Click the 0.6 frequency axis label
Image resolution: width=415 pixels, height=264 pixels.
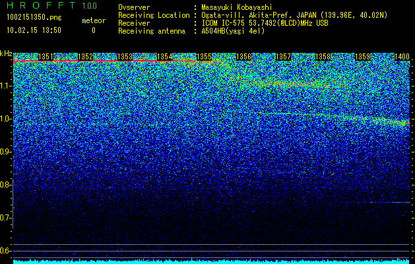(x=5, y=251)
